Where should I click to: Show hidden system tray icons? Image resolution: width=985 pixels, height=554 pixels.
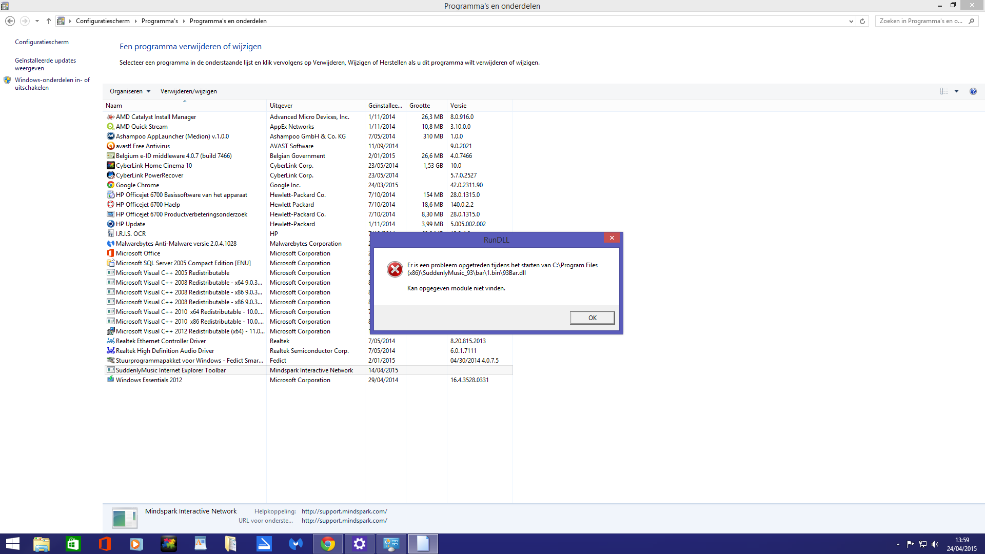click(898, 544)
